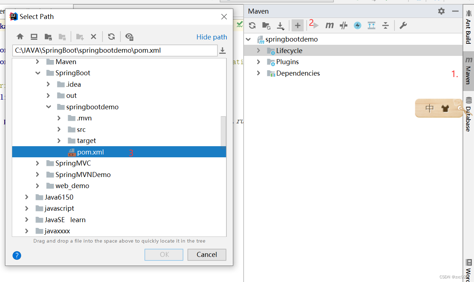Select the JavaSE learn folder
Viewport: 474px width, 282px height.
(65, 220)
